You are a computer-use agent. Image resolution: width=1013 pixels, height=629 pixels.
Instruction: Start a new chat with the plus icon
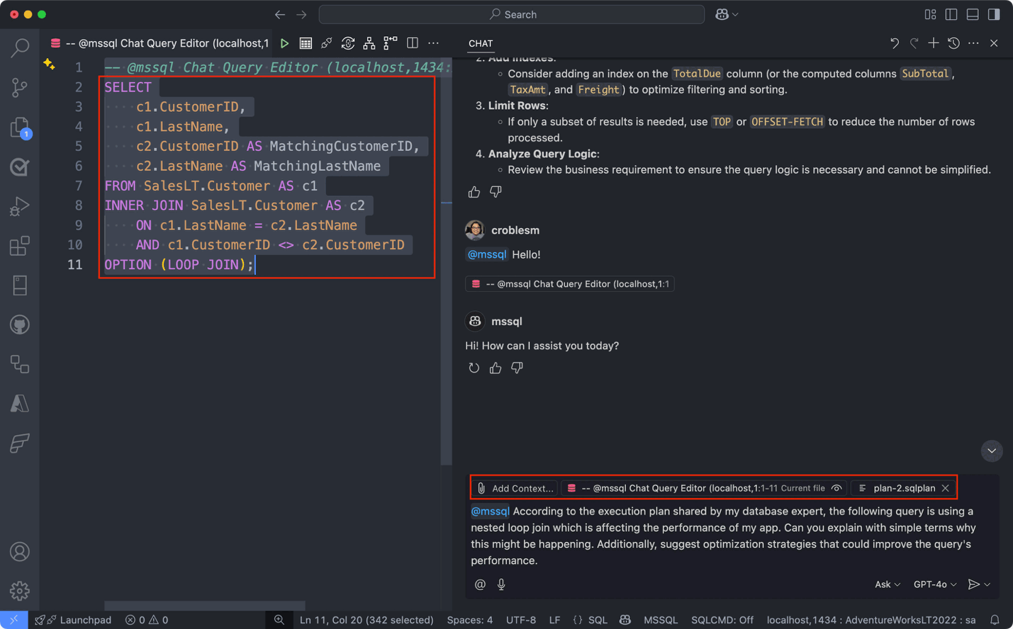tap(934, 42)
